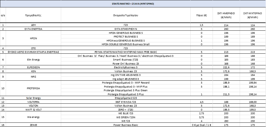Click the supplier cell 'WATT & VOLT'
Viewport: 266px width, 127px height.
pos(33,110)
